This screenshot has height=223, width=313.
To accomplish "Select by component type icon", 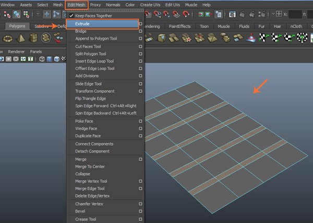I will [x=26, y=15].
